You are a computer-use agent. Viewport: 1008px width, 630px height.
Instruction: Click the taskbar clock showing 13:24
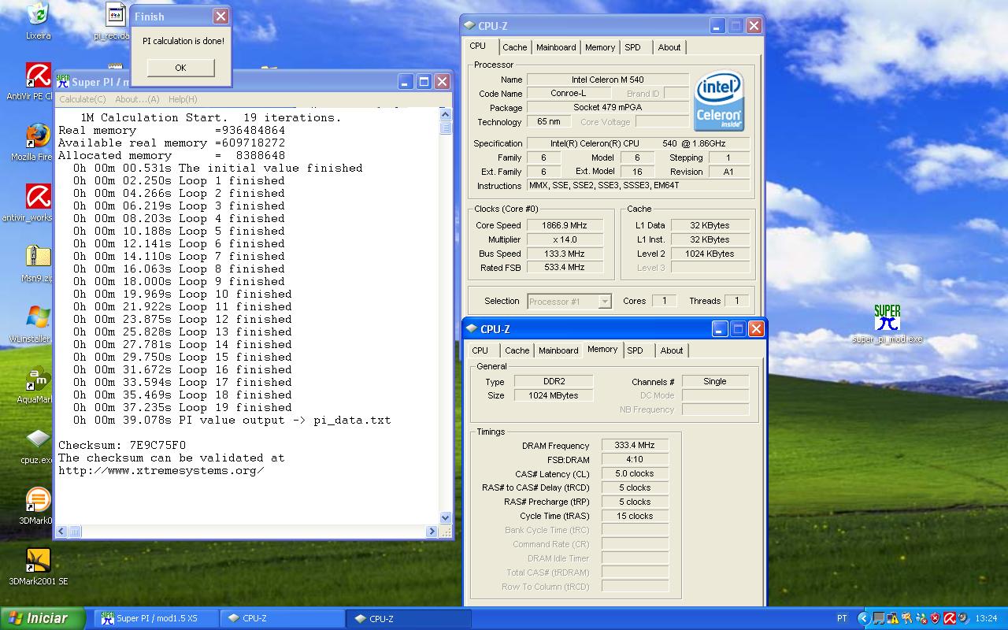[x=986, y=618]
